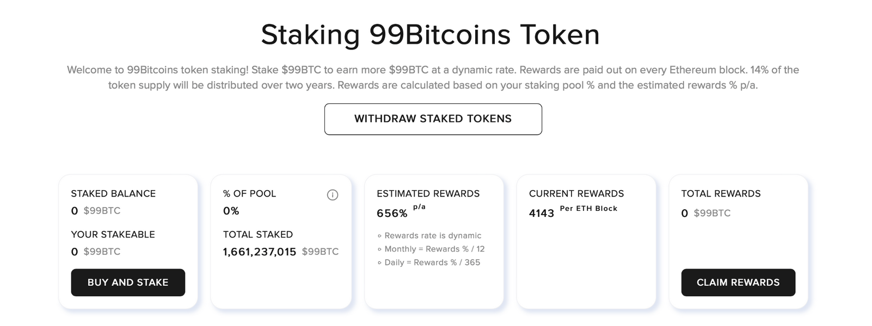872x326 pixels.
Task: Select the Your Stakeable label
Action: [113, 235]
